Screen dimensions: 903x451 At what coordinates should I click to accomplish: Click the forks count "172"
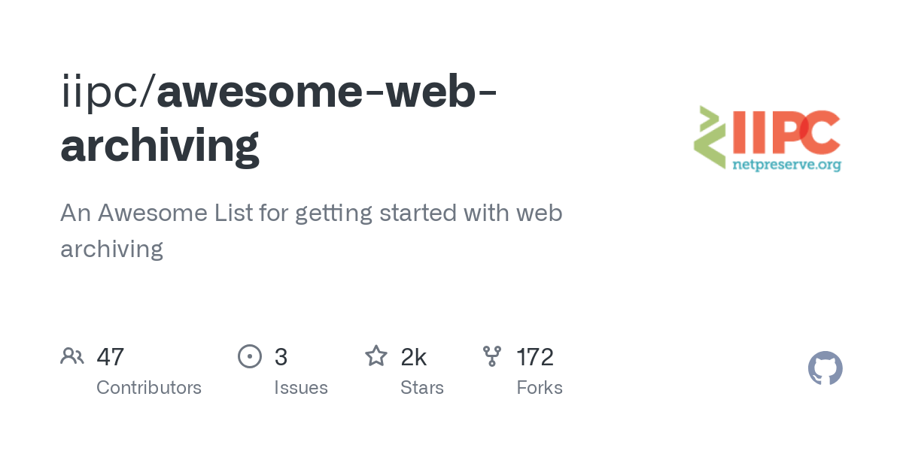pos(535,356)
